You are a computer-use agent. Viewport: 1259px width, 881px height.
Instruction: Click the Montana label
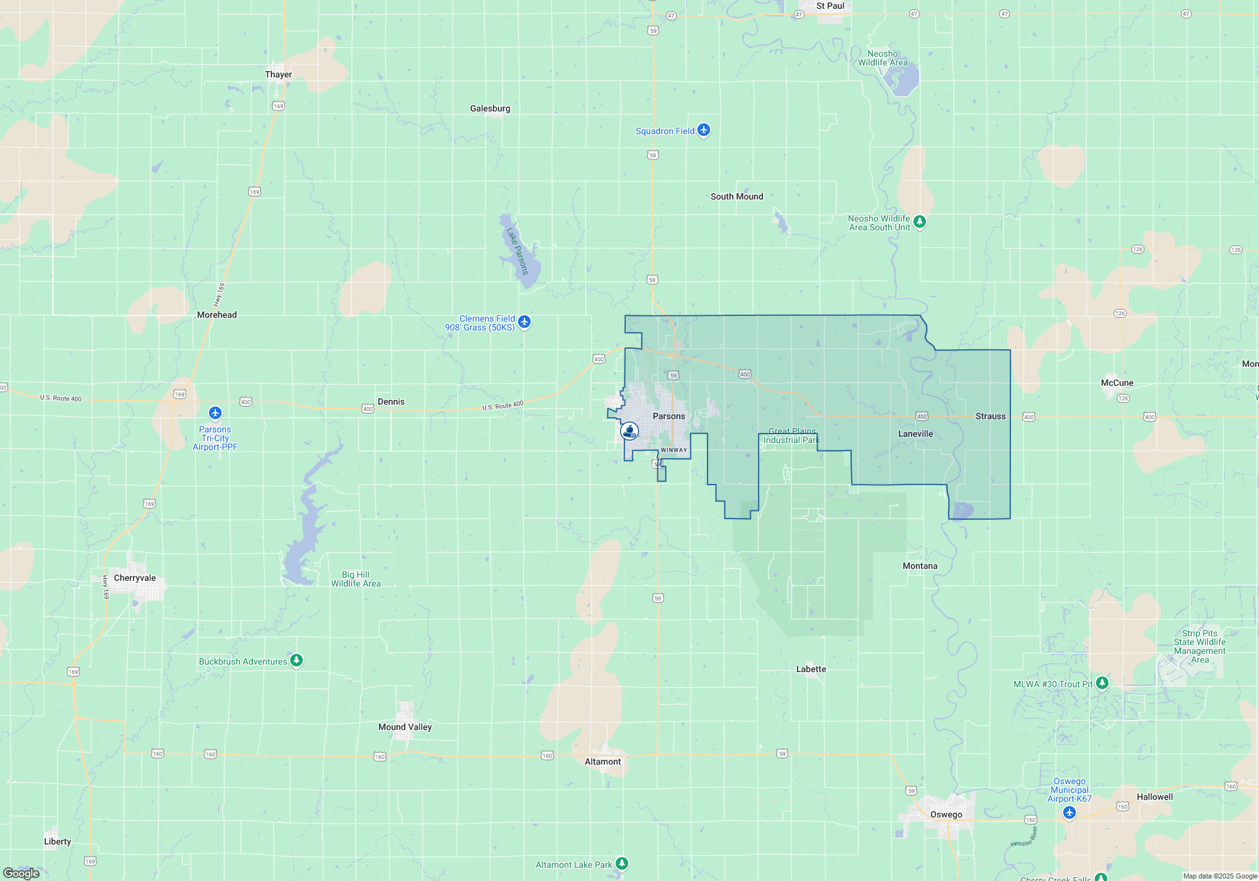click(920, 566)
